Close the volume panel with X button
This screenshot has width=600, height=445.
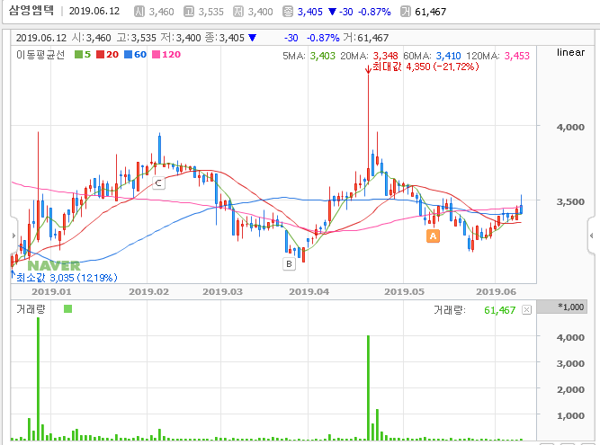[x=527, y=309]
